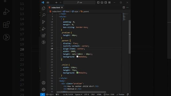Show errors and warnings in the status bar

50,94
